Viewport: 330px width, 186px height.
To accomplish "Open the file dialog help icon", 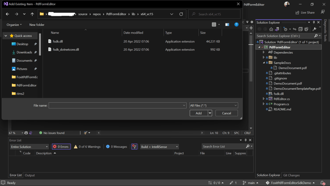I will pyautogui.click(x=236, y=25).
